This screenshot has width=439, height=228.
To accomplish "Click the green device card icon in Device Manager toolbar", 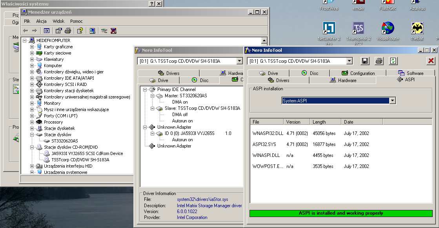I will (104, 31).
